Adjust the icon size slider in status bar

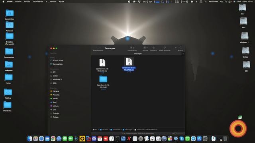click(x=178, y=133)
